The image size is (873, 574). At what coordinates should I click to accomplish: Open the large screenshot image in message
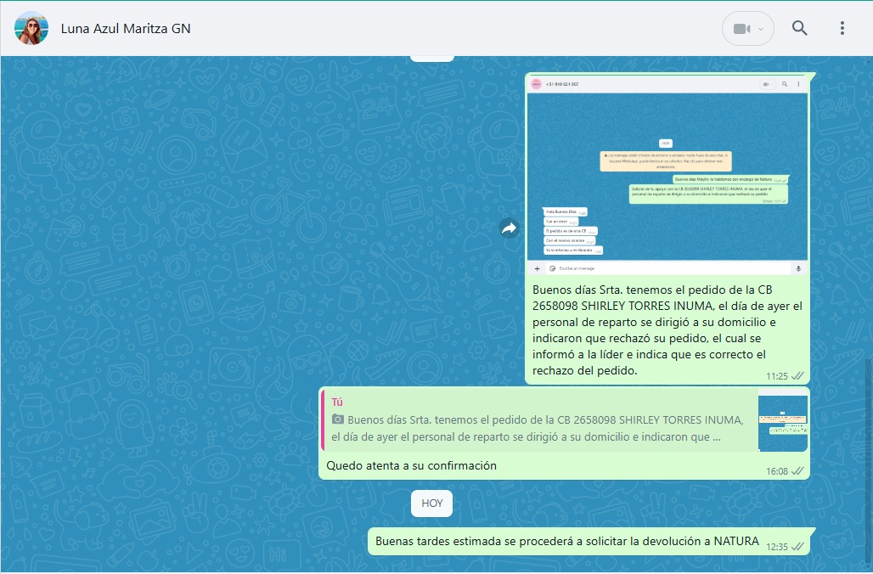coord(667,177)
